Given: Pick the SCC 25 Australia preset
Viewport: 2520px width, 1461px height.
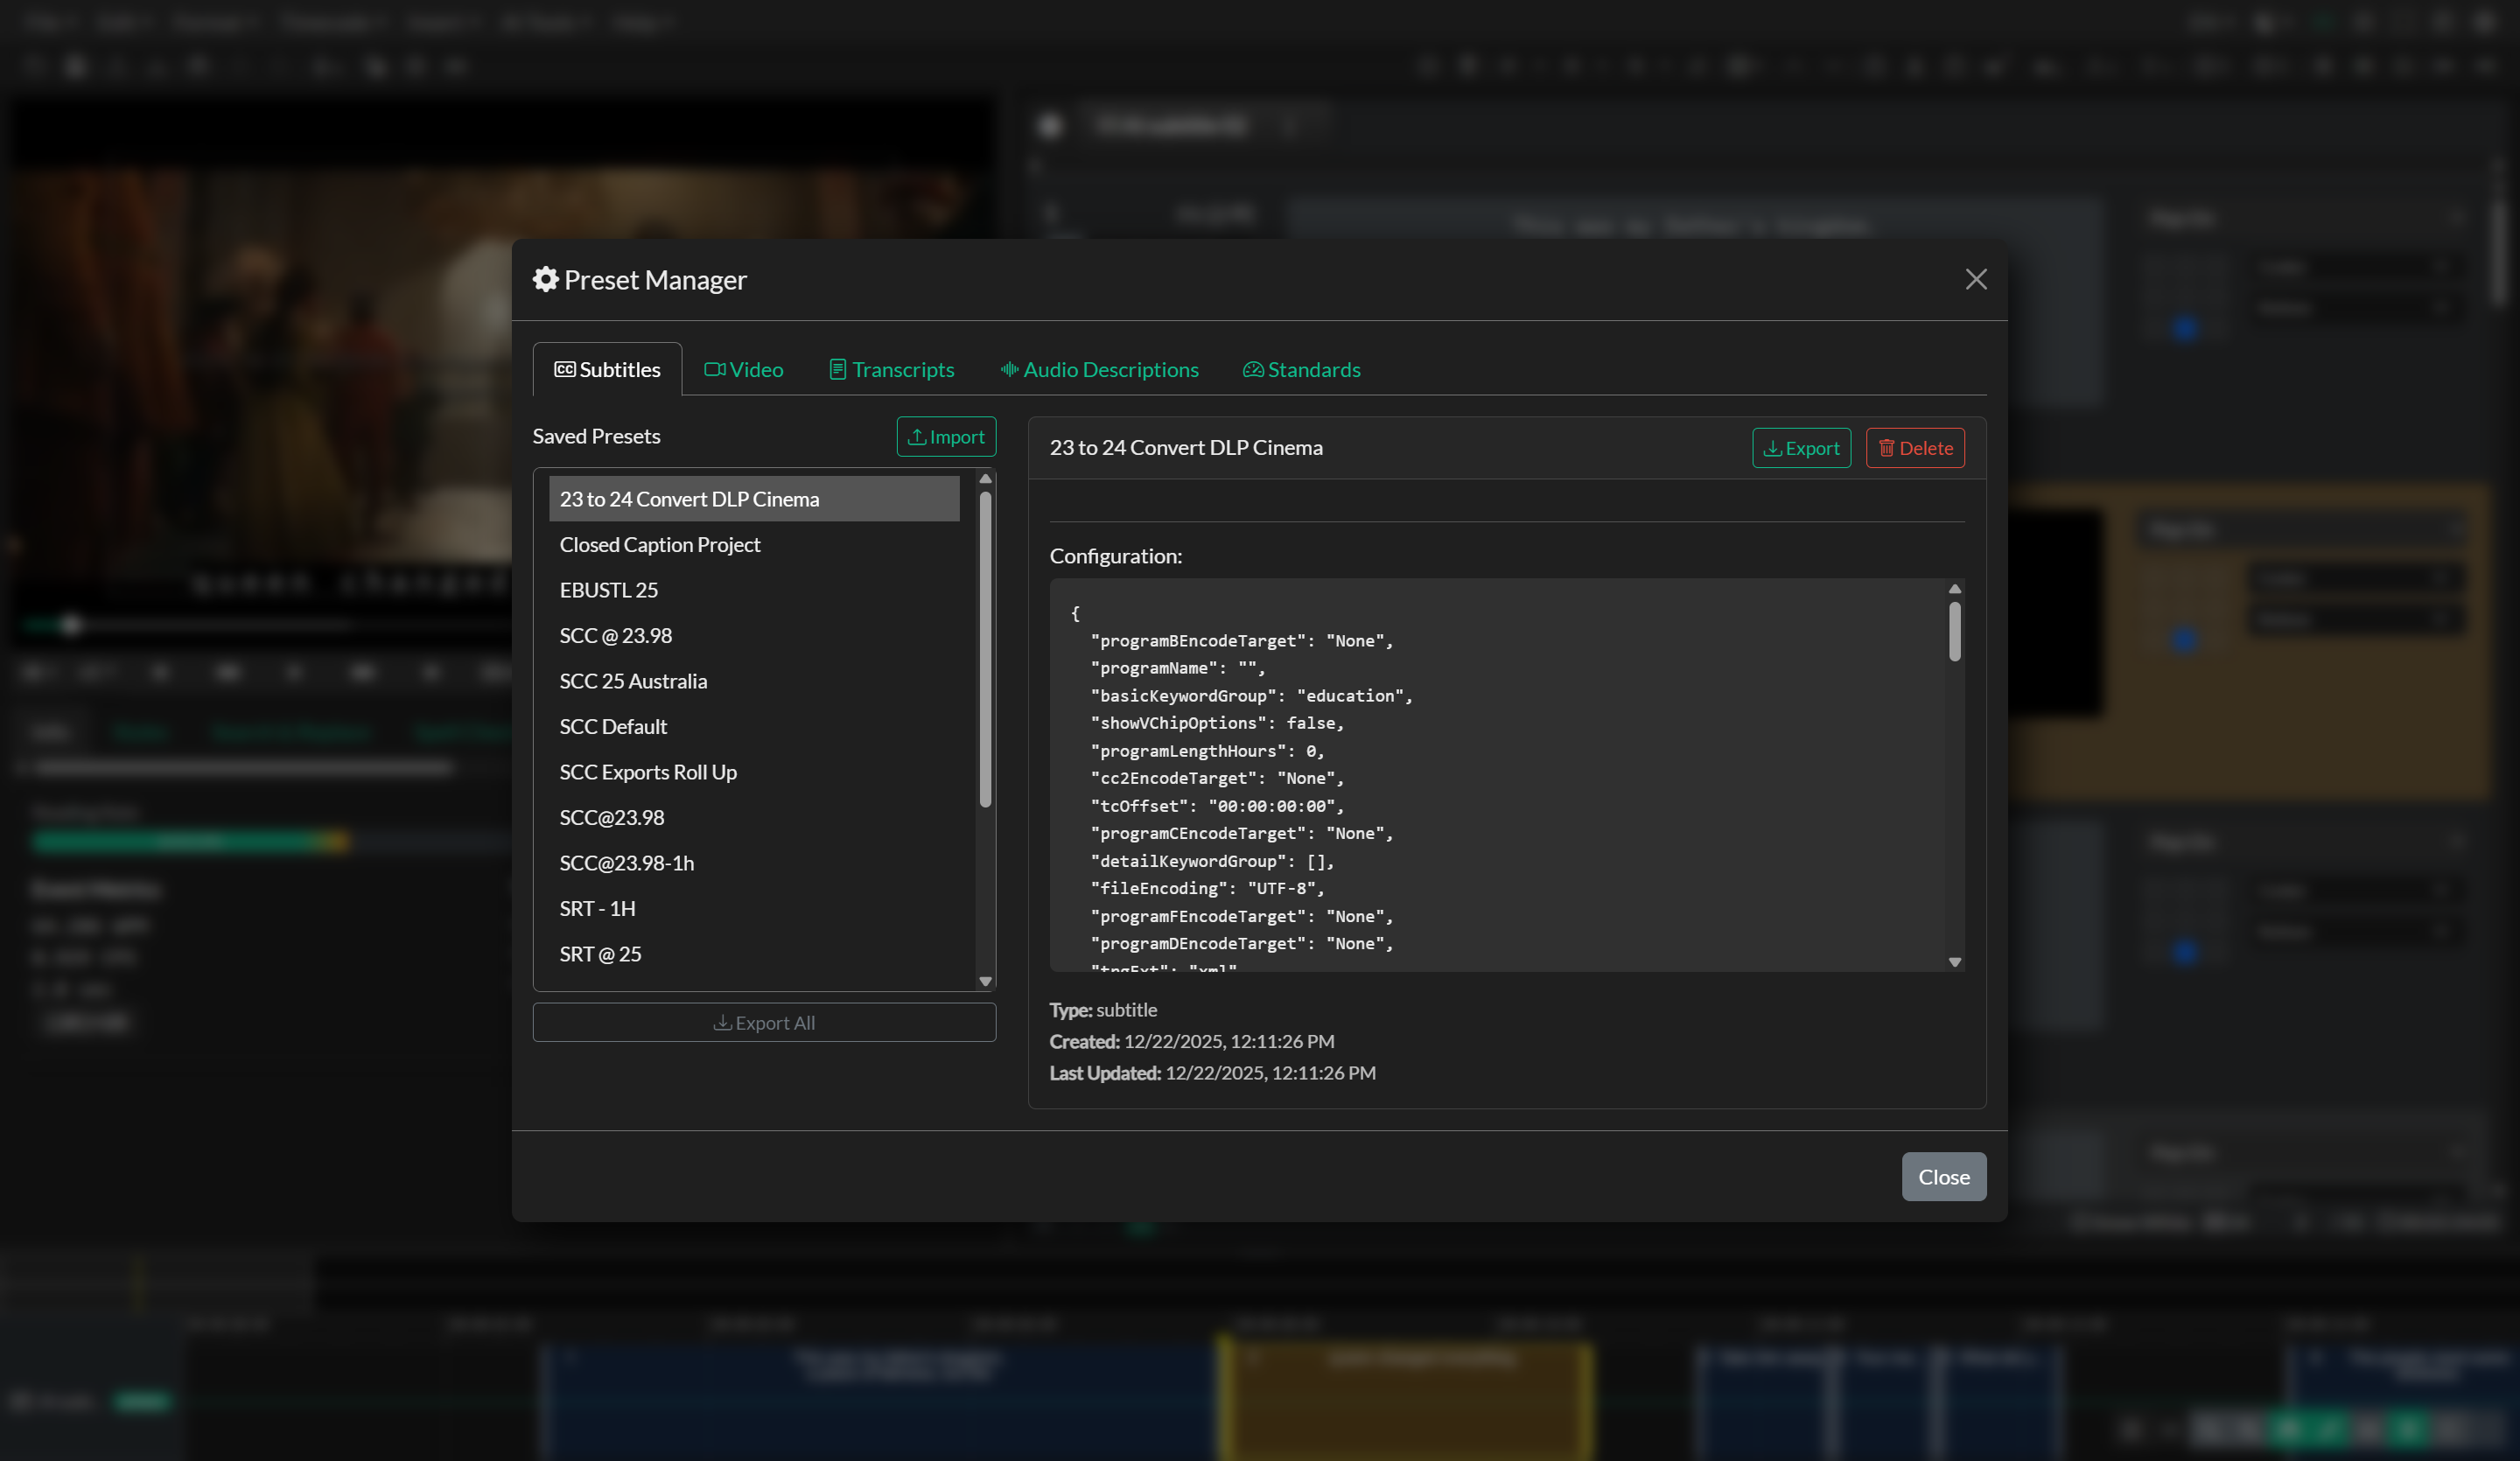Looking at the screenshot, I should tap(754, 681).
